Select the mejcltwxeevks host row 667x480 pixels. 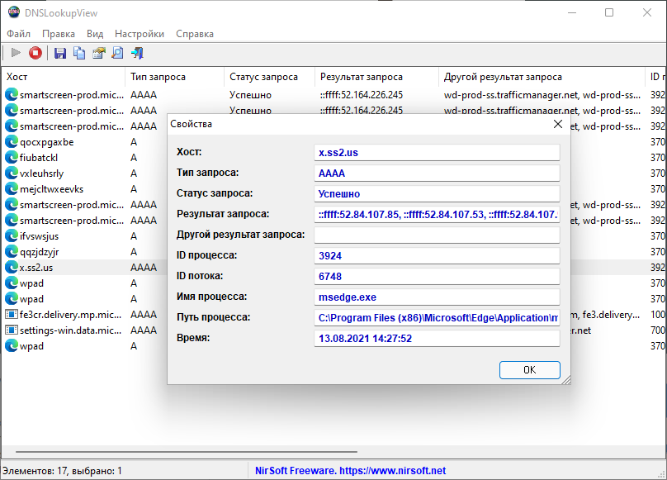click(51, 189)
